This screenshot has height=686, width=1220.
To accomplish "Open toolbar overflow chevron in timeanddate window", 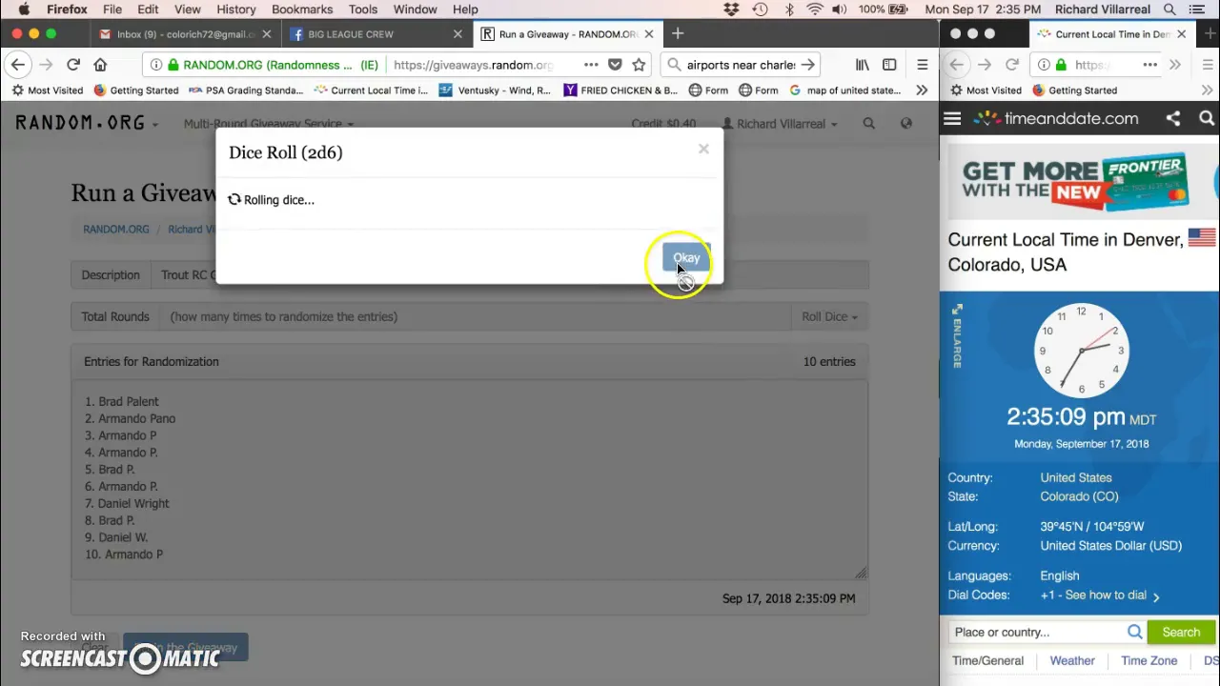I will pyautogui.click(x=1174, y=65).
